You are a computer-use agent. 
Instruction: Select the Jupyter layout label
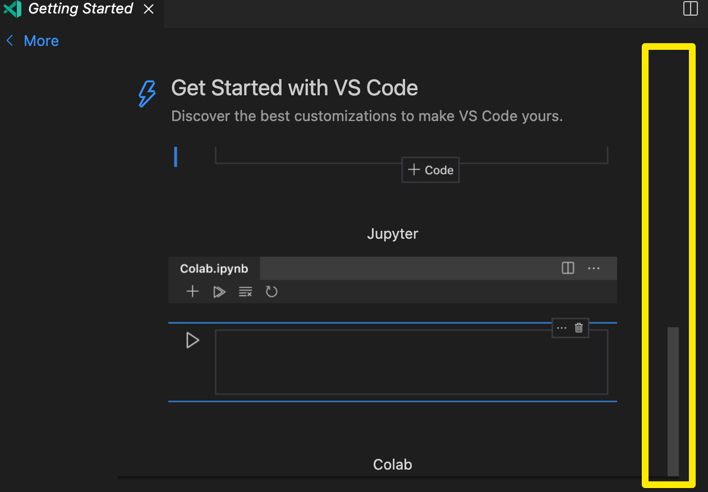[393, 234]
